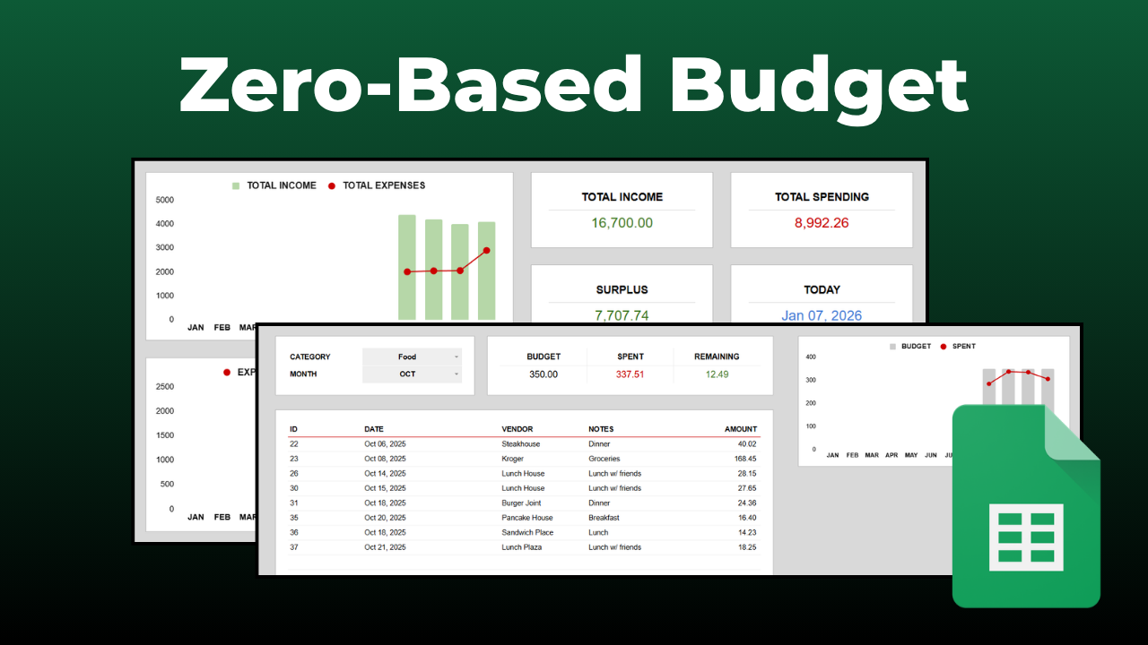Select the Steakhouse vendor cell
The height and width of the screenshot is (645, 1148).
click(521, 444)
